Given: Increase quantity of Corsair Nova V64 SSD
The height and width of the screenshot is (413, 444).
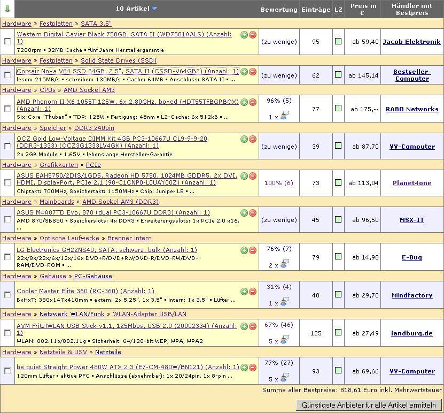Looking at the screenshot, I should click(x=244, y=72).
